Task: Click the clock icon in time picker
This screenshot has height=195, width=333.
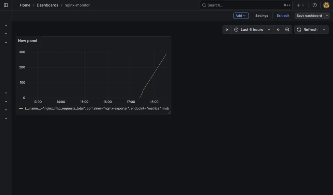Action: click(x=236, y=29)
